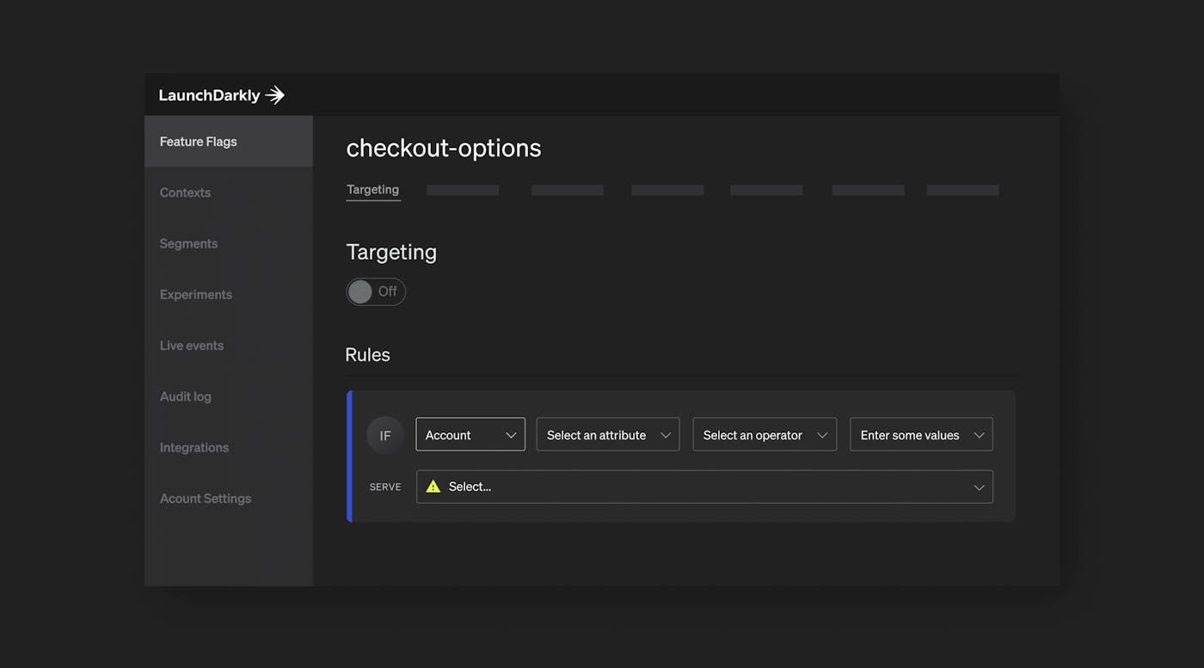This screenshot has width=1204, height=668.
Task: Go to Contexts in the sidebar
Action: (185, 193)
